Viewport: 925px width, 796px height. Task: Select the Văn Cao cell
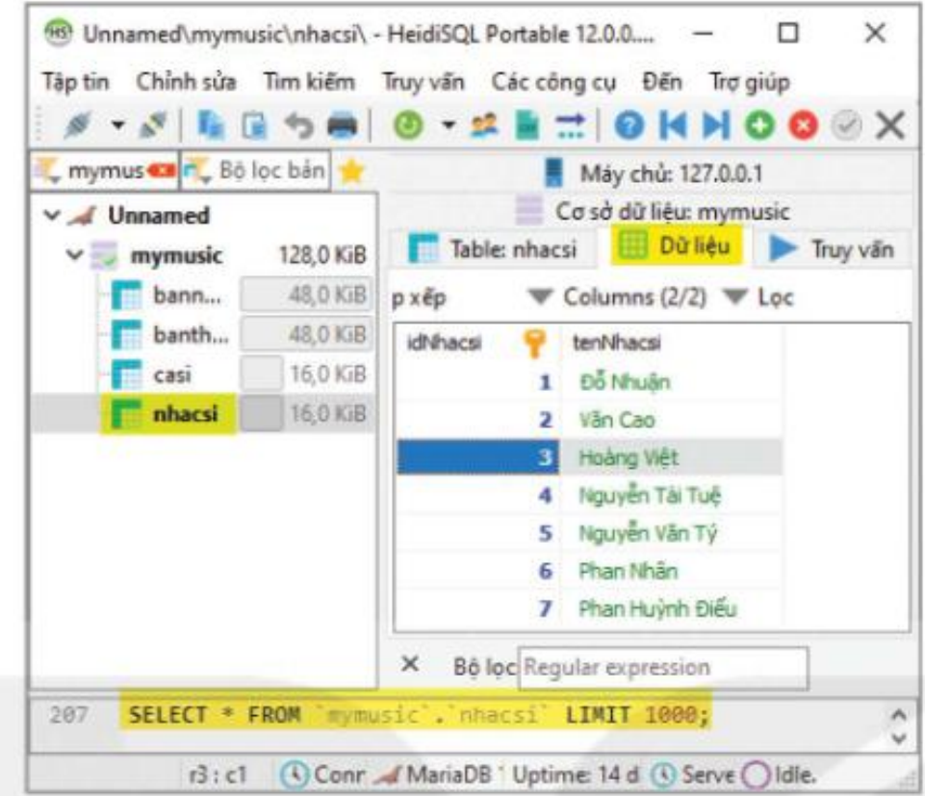671,420
